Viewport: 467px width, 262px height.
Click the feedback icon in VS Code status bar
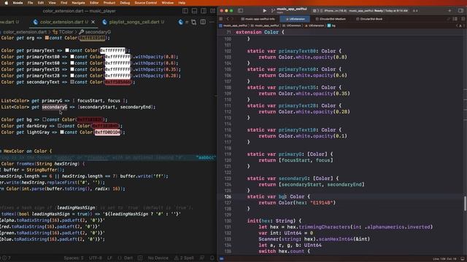pyautogui.click(x=202, y=258)
